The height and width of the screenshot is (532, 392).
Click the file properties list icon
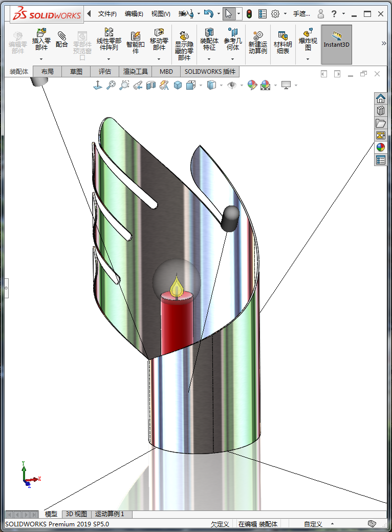pyautogui.click(x=262, y=14)
